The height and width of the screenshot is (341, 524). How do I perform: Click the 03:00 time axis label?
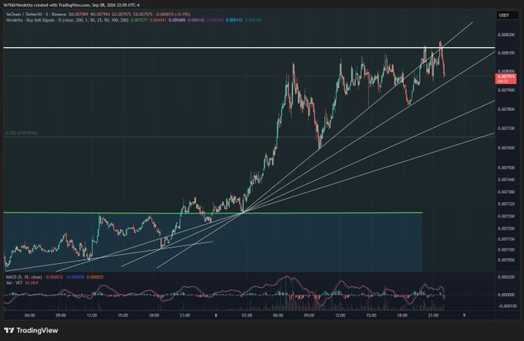click(247, 316)
